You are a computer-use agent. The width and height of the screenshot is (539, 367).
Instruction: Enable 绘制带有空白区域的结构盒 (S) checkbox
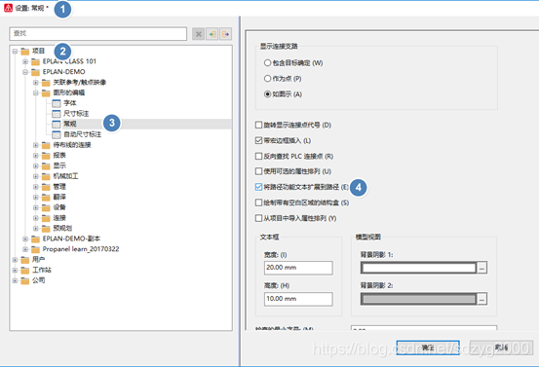pos(259,202)
